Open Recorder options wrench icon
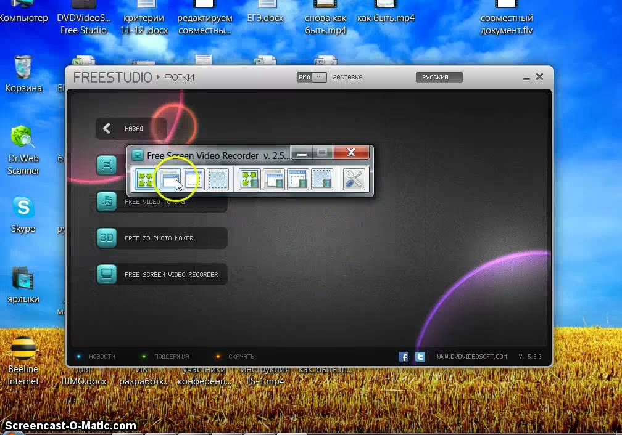Viewport: 622px width, 435px height. (354, 179)
